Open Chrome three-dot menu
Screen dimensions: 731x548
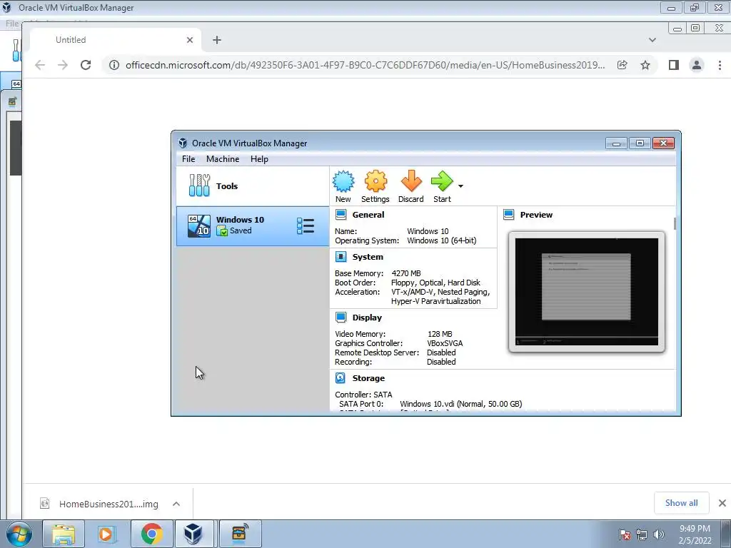(720, 65)
